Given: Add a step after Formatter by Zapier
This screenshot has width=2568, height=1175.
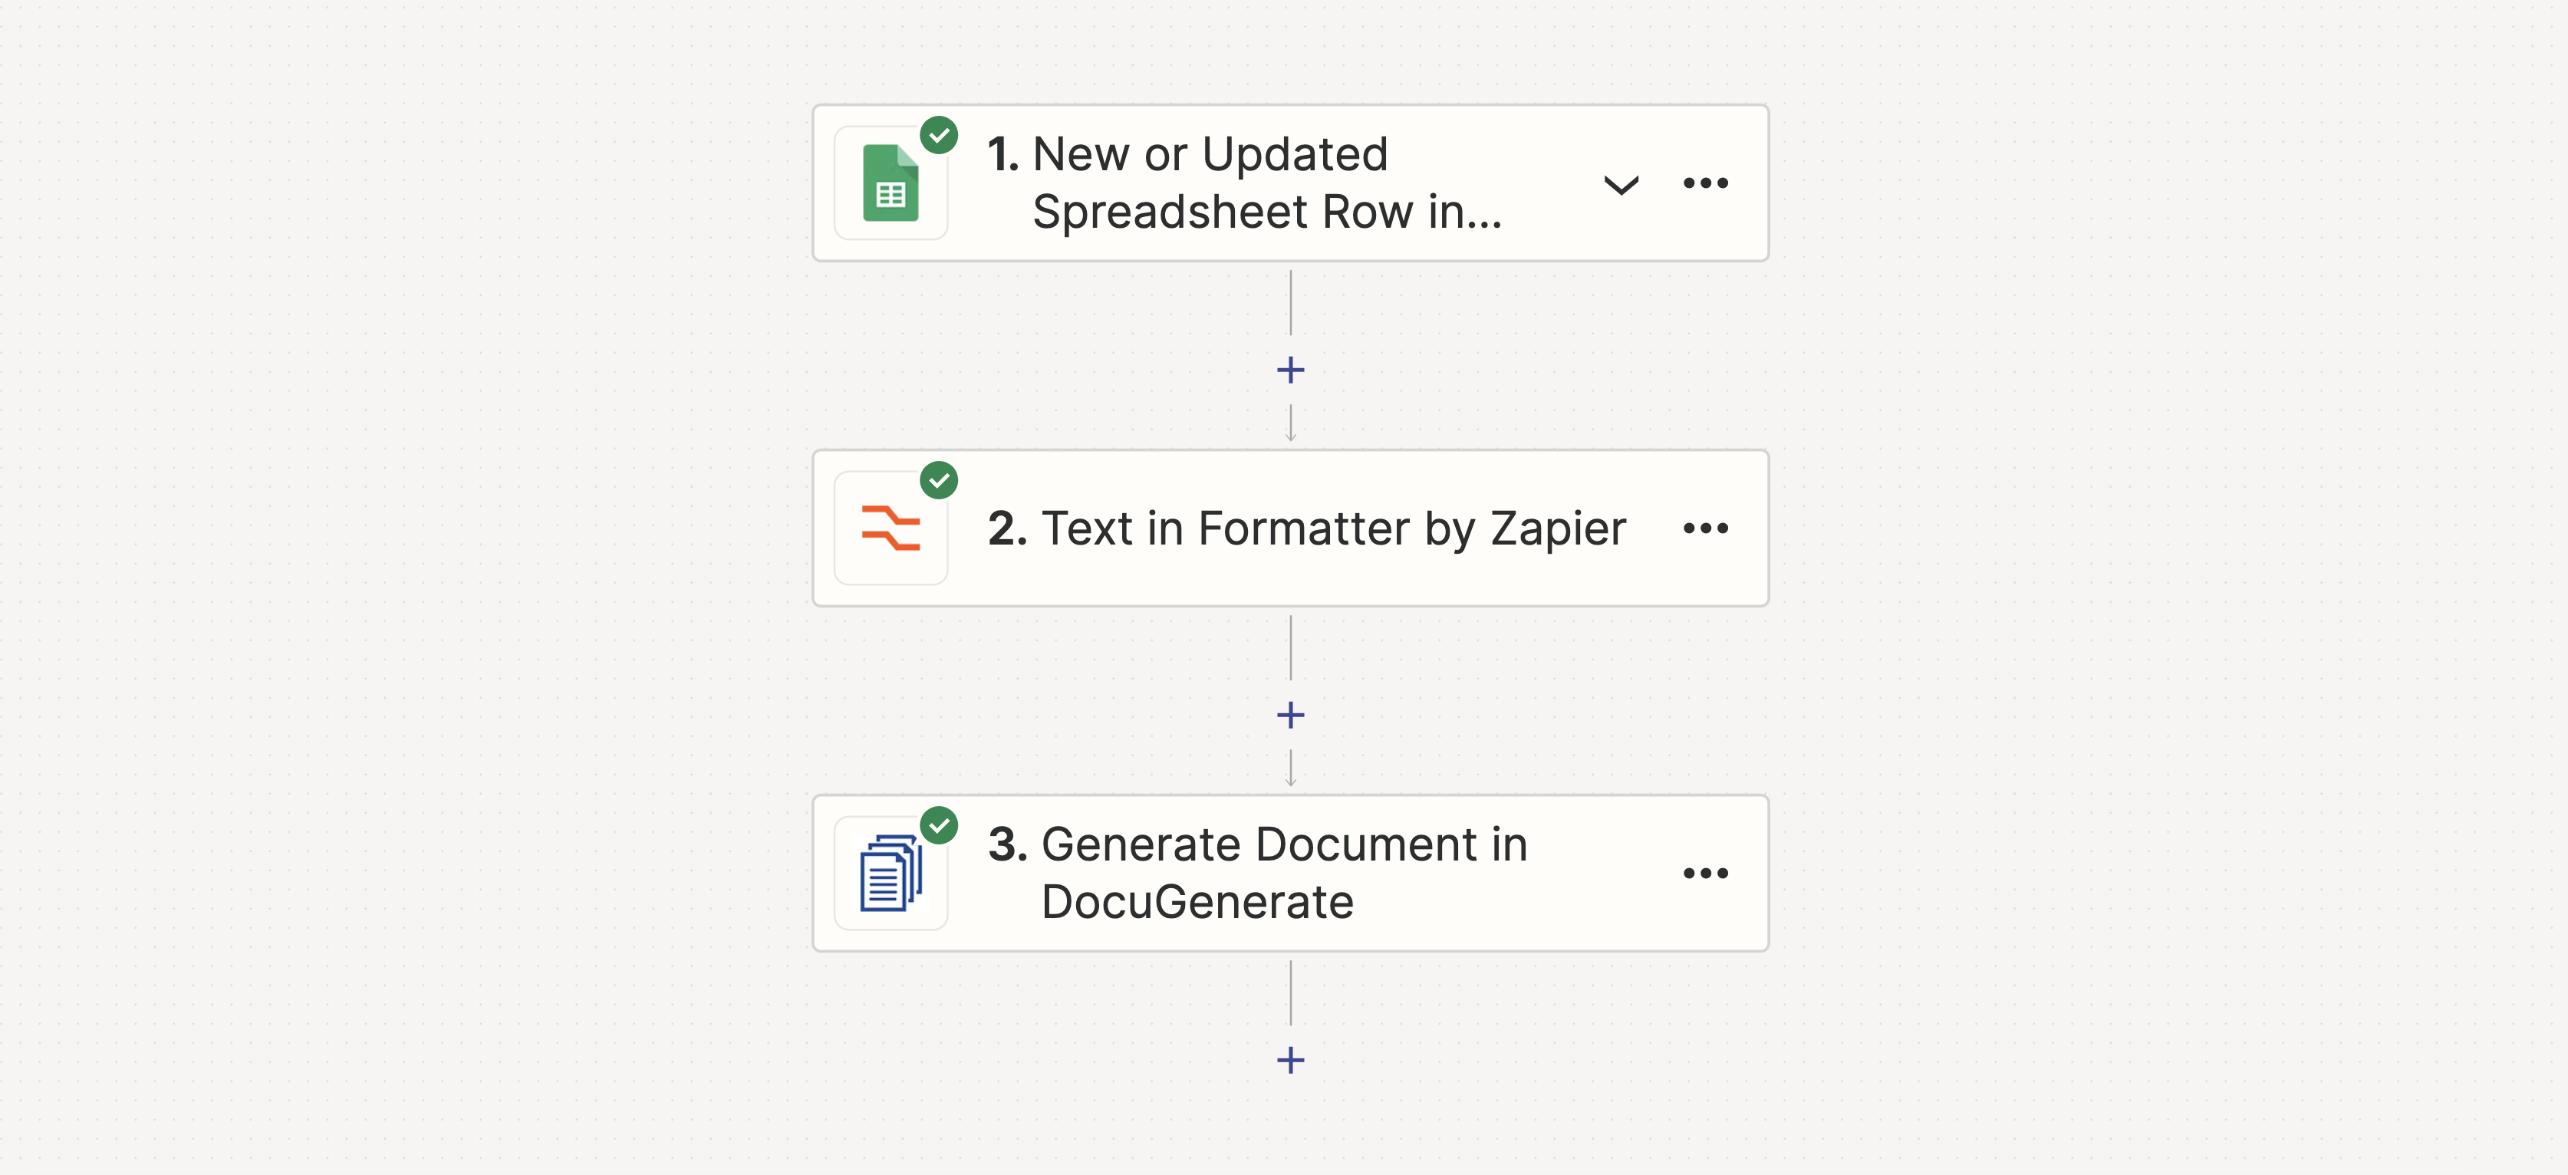Looking at the screenshot, I should (1290, 716).
